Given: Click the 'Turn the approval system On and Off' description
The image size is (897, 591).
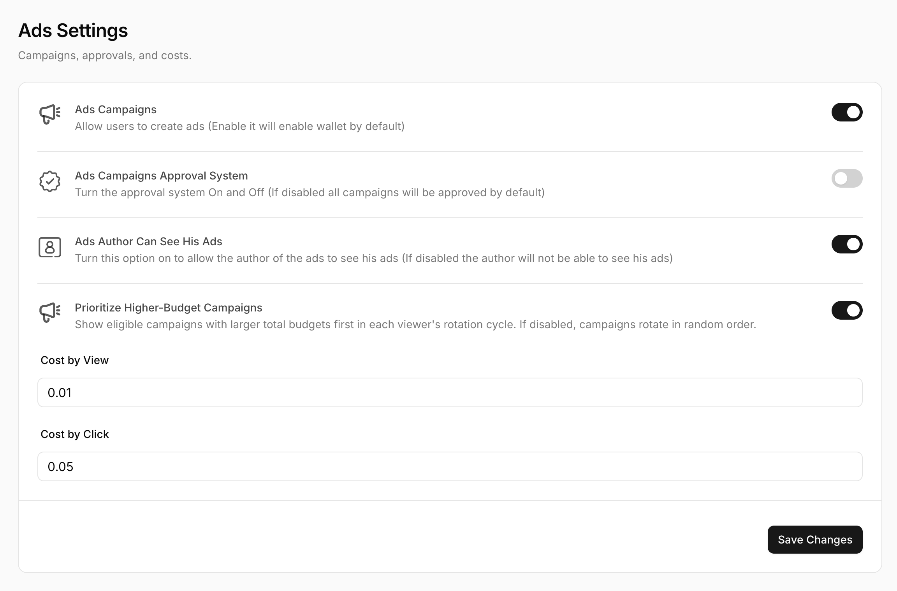Looking at the screenshot, I should 310,192.
